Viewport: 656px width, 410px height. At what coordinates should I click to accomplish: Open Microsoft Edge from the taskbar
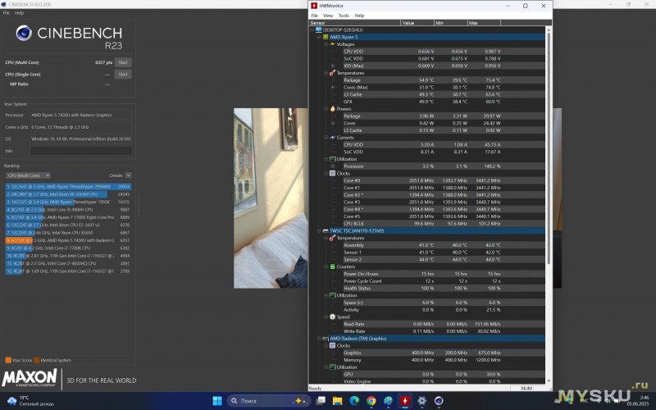coord(354,401)
